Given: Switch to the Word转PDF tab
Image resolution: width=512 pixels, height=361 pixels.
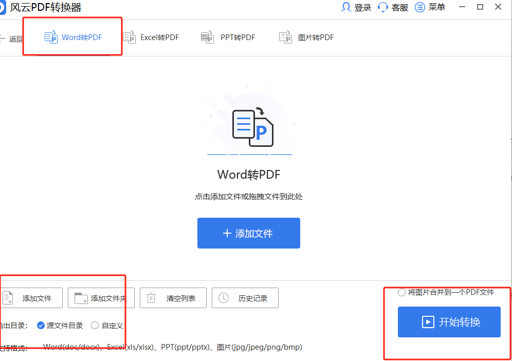Looking at the screenshot, I should [x=74, y=37].
